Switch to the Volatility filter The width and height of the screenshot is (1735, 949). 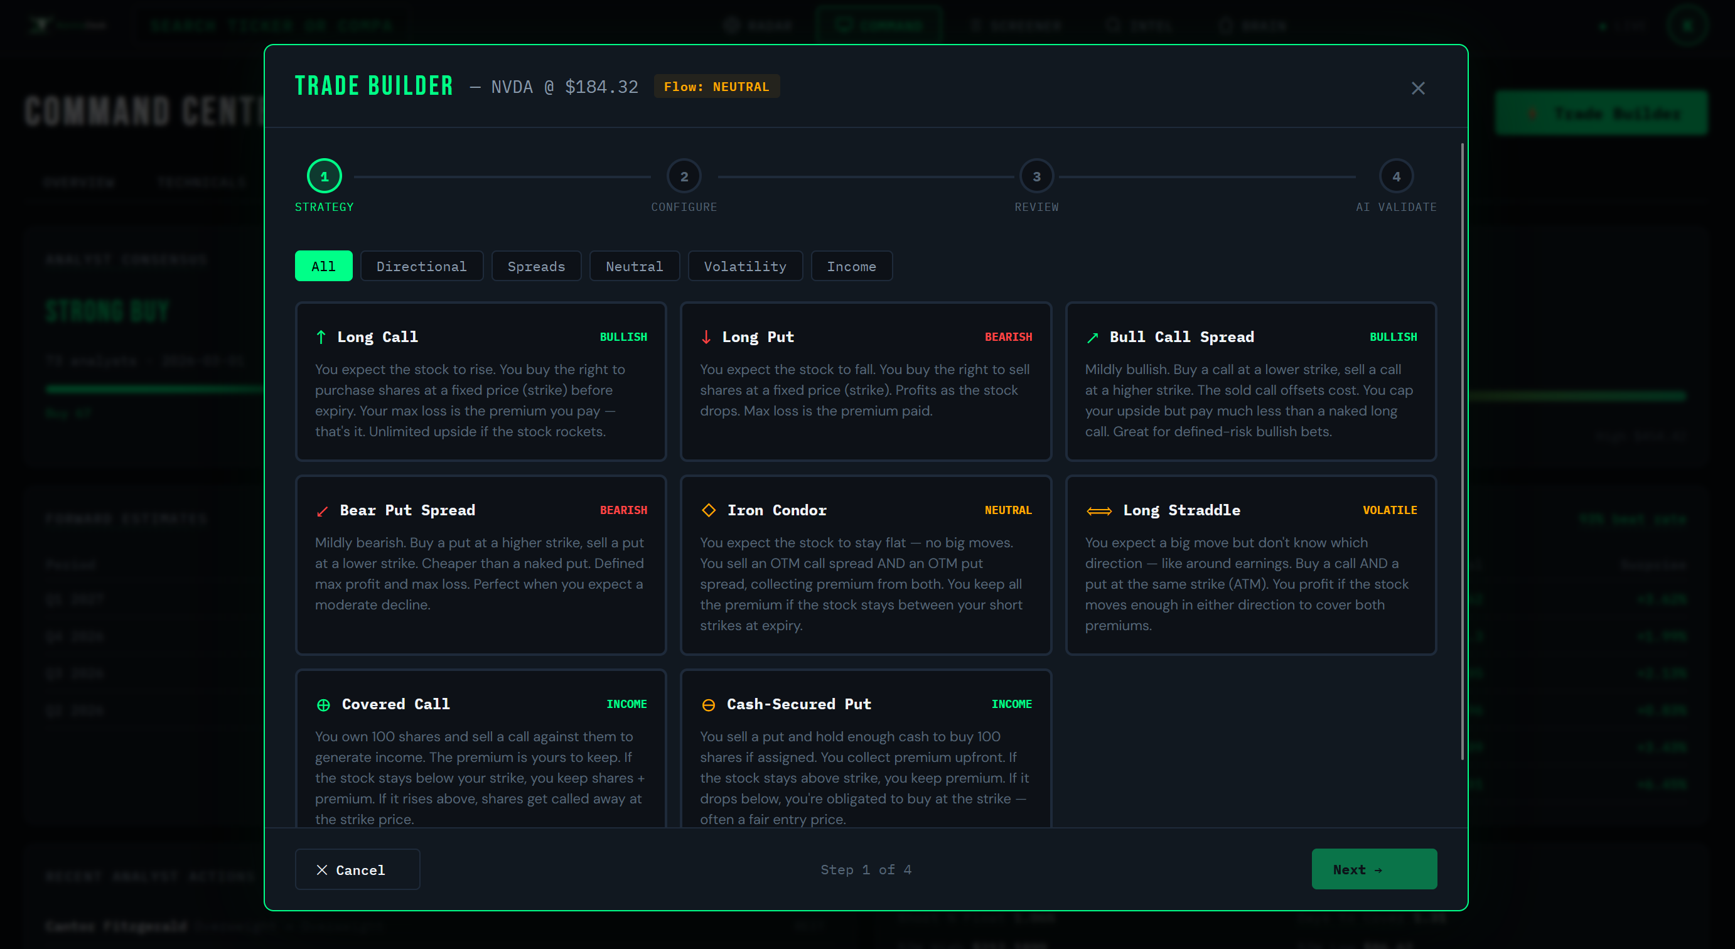(744, 266)
